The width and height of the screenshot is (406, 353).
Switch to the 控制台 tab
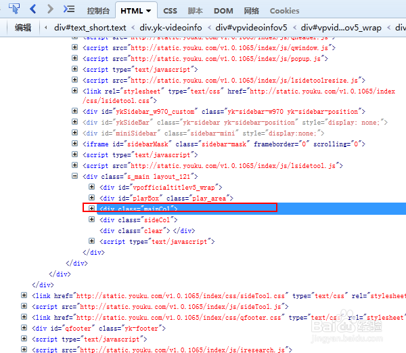(x=98, y=11)
